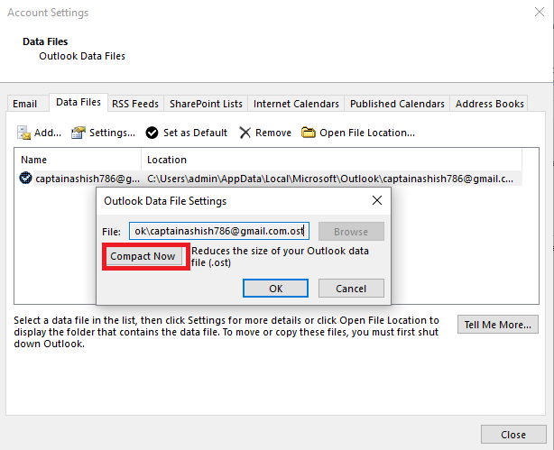Click the Remove X icon
The height and width of the screenshot is (450, 554).
(245, 133)
